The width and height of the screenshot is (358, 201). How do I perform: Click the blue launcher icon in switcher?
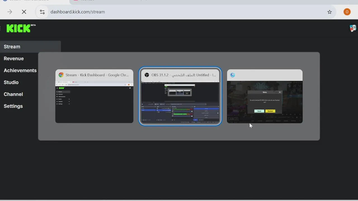coord(233,75)
